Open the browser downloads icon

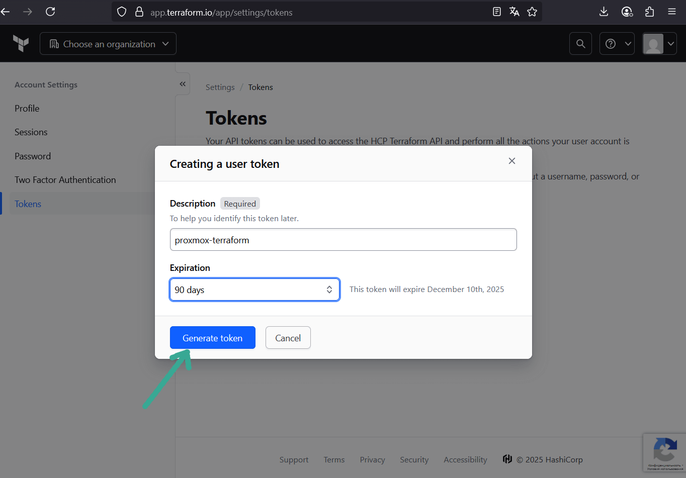click(x=604, y=12)
